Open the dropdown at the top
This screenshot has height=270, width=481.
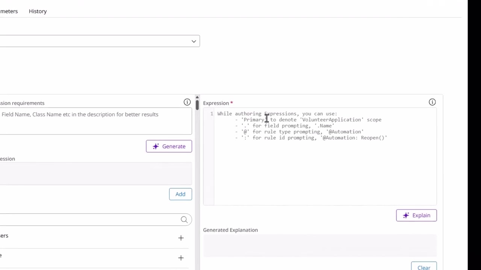[x=100, y=41]
